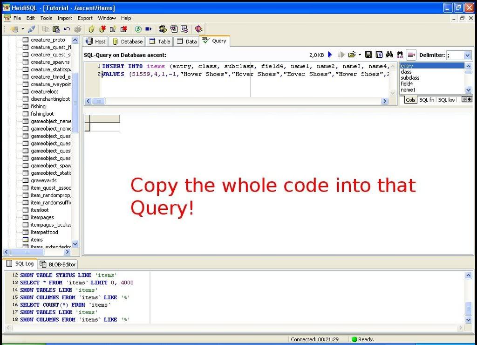The width and height of the screenshot is (477, 345).
Task: Open the connection icon's dropdown arrow
Action: tap(22, 29)
